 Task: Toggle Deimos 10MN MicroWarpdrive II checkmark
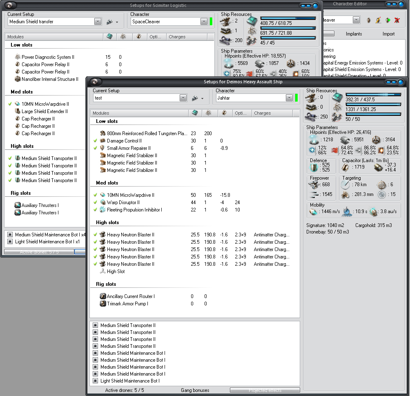95,195
